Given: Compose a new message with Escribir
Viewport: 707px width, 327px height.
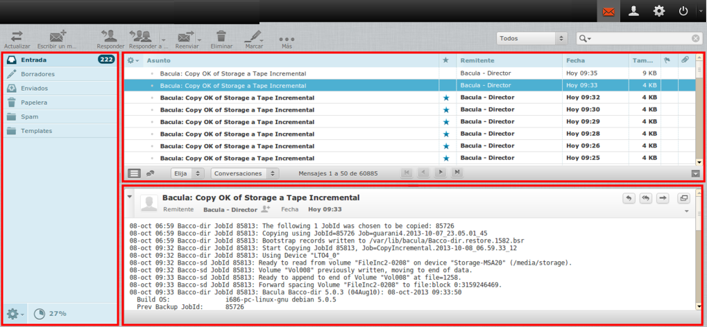Looking at the screenshot, I should 58,40.
